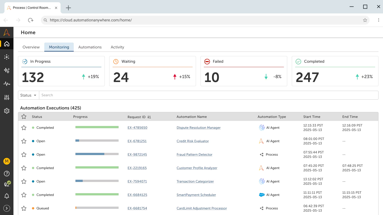Open execution EX-6781251
Screen dimensions: 383x215
pyautogui.click(x=137, y=141)
